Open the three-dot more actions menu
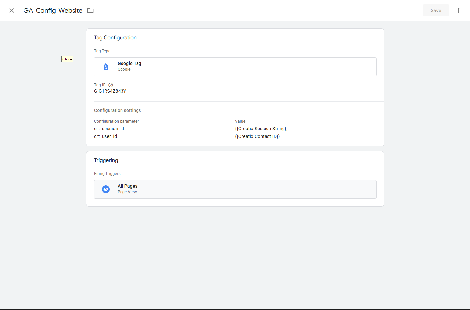This screenshot has height=310, width=470. click(x=459, y=10)
